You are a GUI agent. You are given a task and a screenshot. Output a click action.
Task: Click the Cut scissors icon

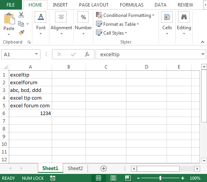21,15
